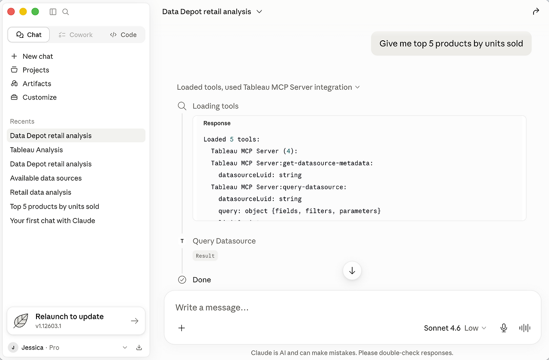
Task: Click the download icon near Jessica
Action: [x=139, y=348]
